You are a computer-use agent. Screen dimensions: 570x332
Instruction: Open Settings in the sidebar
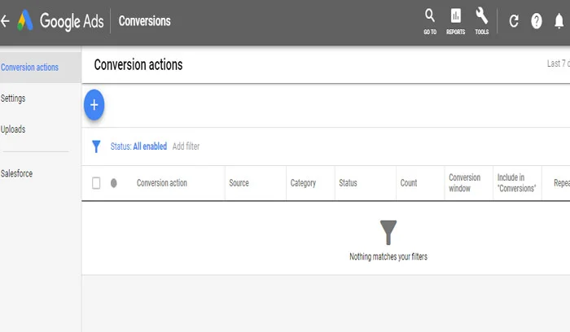(13, 98)
